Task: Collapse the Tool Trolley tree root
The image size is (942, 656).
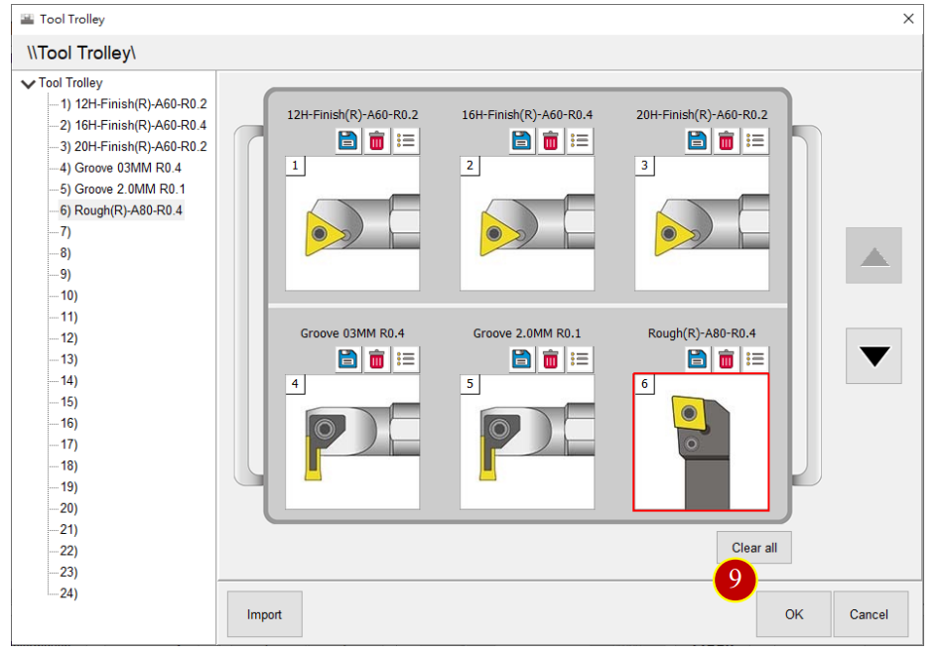Action: coord(28,83)
